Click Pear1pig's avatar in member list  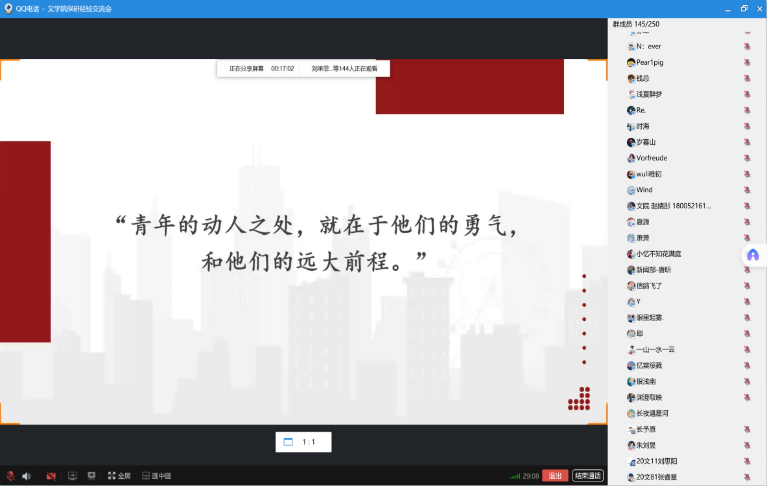(631, 63)
